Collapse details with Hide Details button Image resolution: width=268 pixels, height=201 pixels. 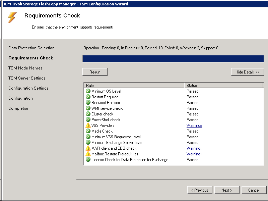247,72
